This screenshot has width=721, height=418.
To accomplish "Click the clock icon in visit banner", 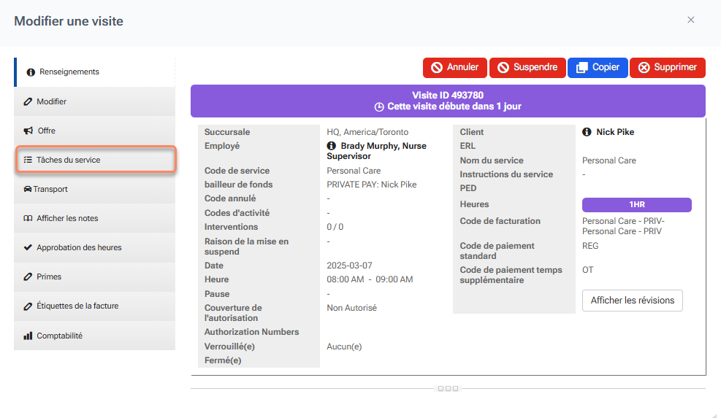I will (379, 107).
